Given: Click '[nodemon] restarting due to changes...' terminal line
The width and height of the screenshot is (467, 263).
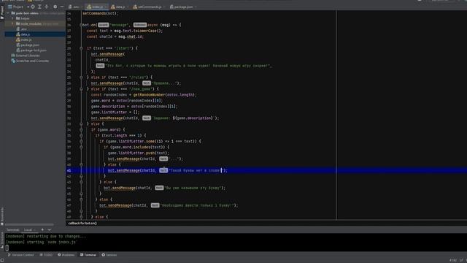Looking at the screenshot, I should [46, 237].
